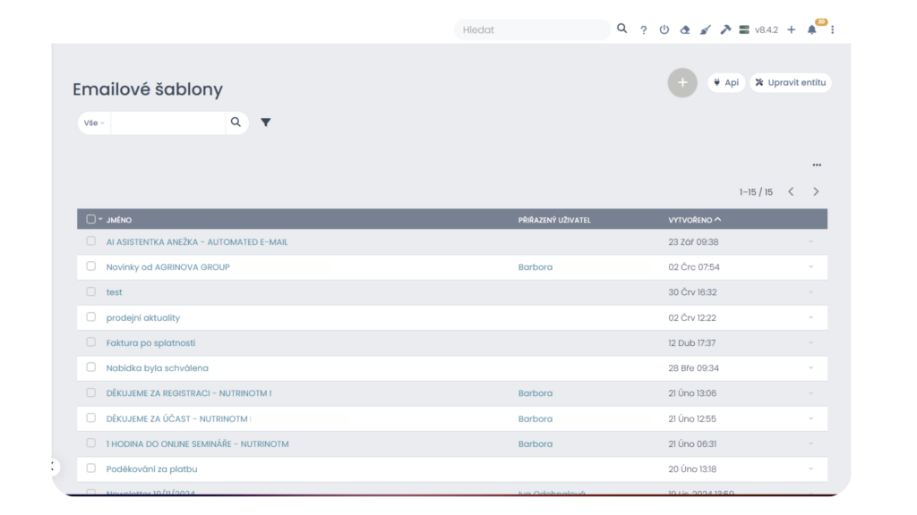Click the power icon in top bar
The image size is (917, 515).
click(664, 30)
